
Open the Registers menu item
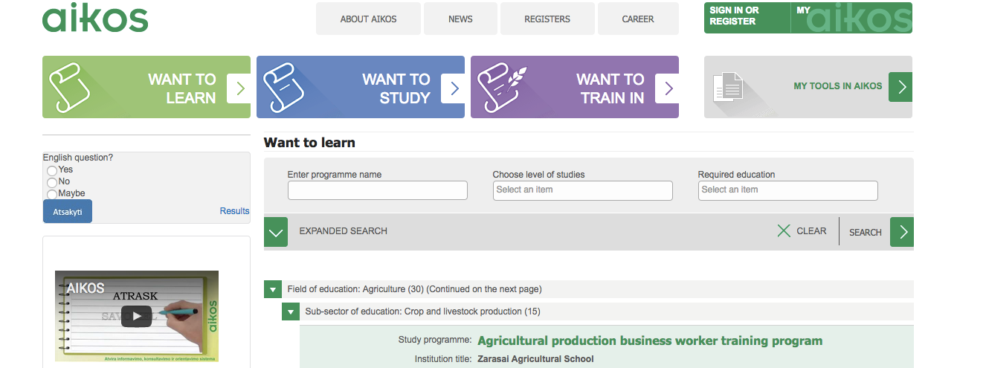click(547, 19)
